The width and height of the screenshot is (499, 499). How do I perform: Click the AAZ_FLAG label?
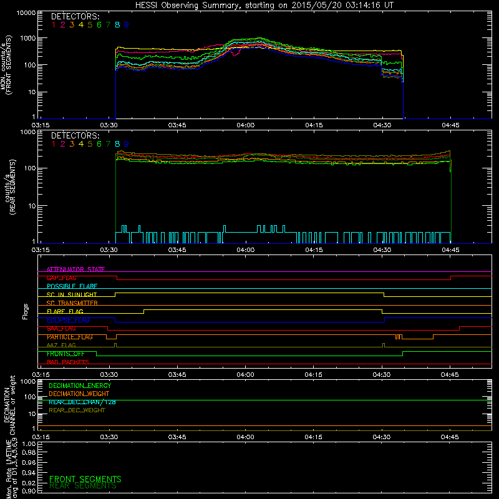click(61, 345)
